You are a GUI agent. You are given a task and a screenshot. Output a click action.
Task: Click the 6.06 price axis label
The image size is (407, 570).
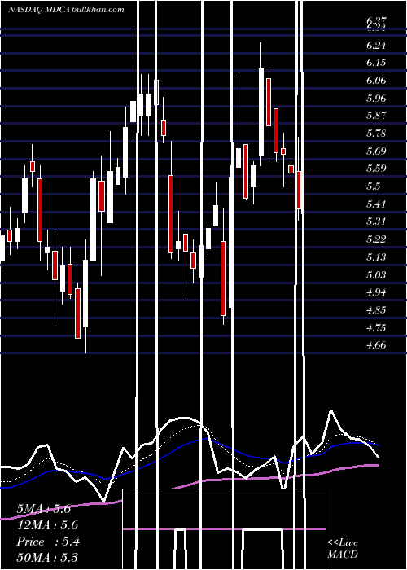(376, 81)
